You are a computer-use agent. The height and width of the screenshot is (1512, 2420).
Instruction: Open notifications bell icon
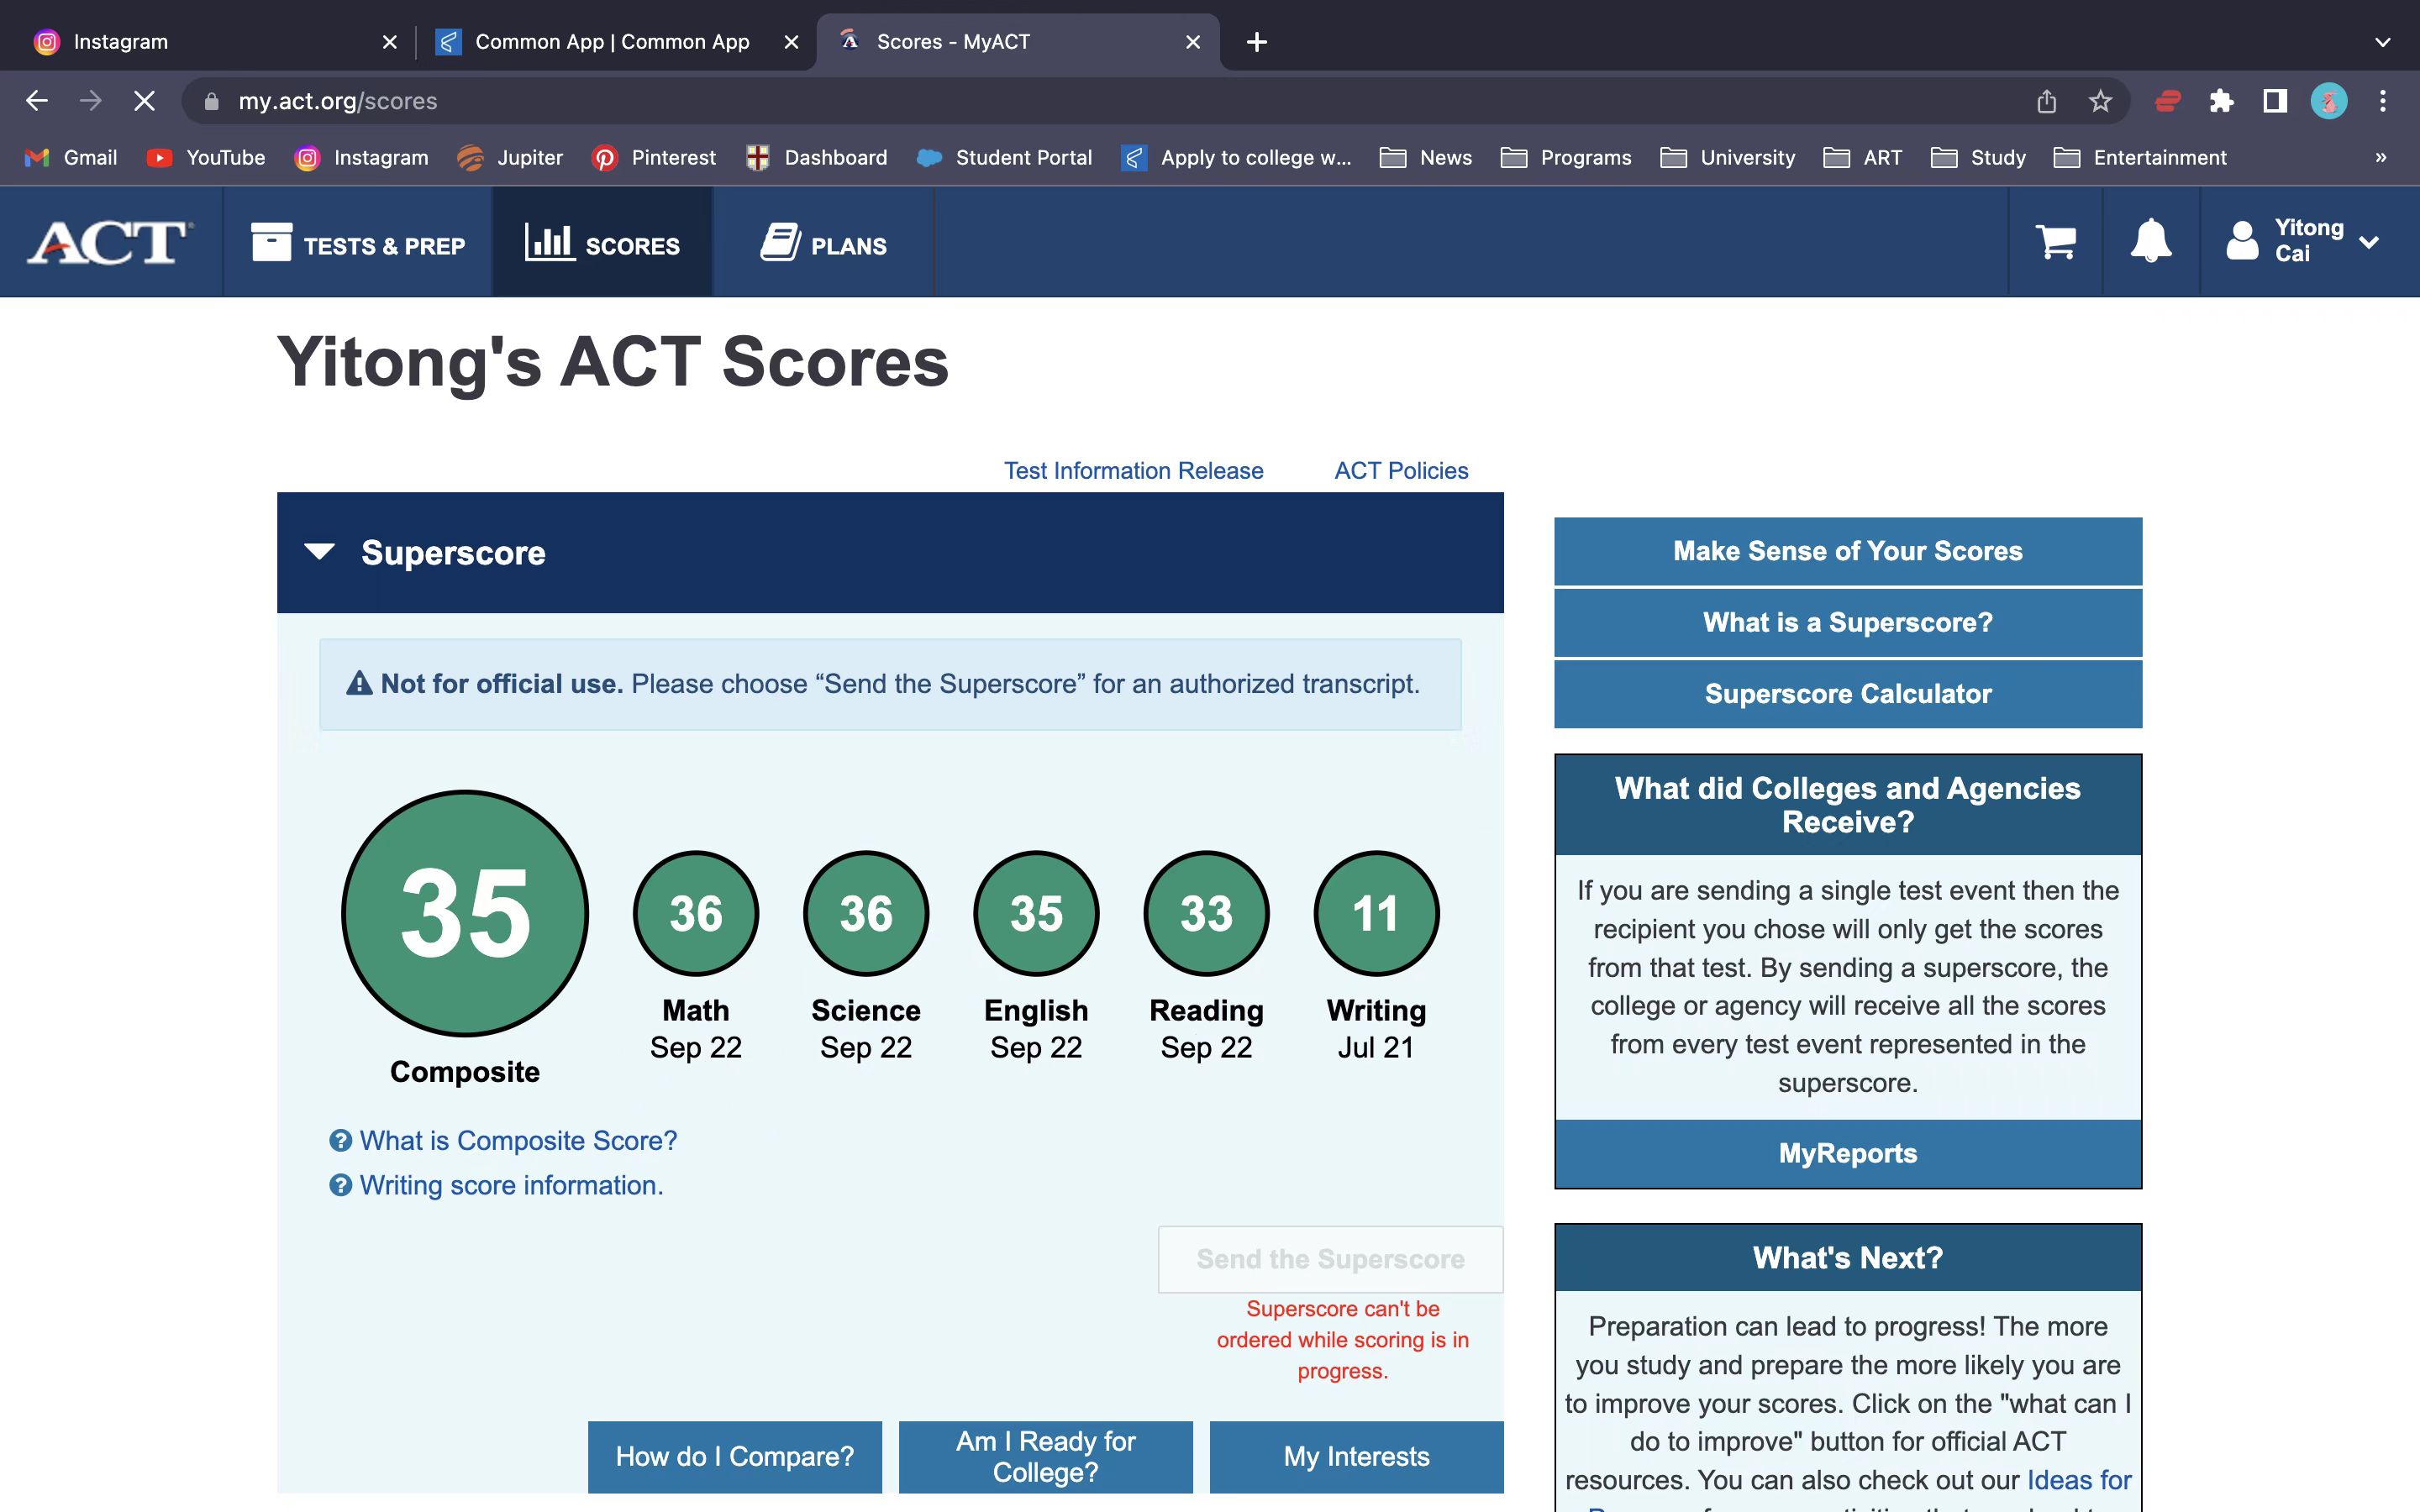pyautogui.click(x=2151, y=241)
